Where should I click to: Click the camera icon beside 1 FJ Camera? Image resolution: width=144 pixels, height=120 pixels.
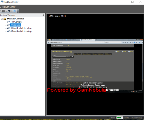tap(8, 22)
